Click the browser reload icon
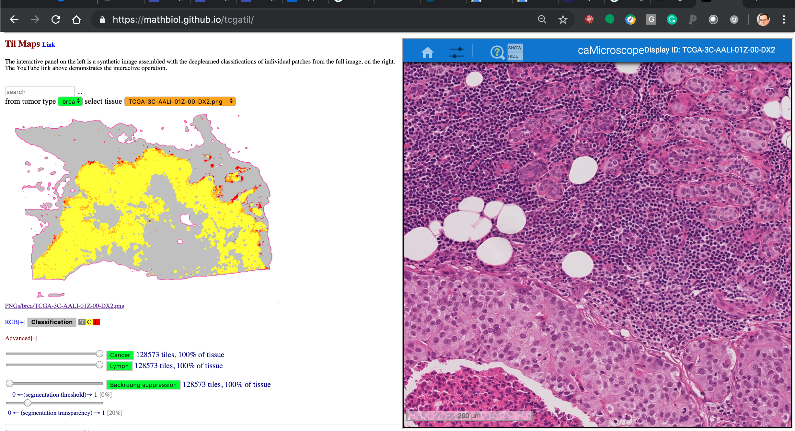This screenshot has height=431, width=795. tap(56, 19)
